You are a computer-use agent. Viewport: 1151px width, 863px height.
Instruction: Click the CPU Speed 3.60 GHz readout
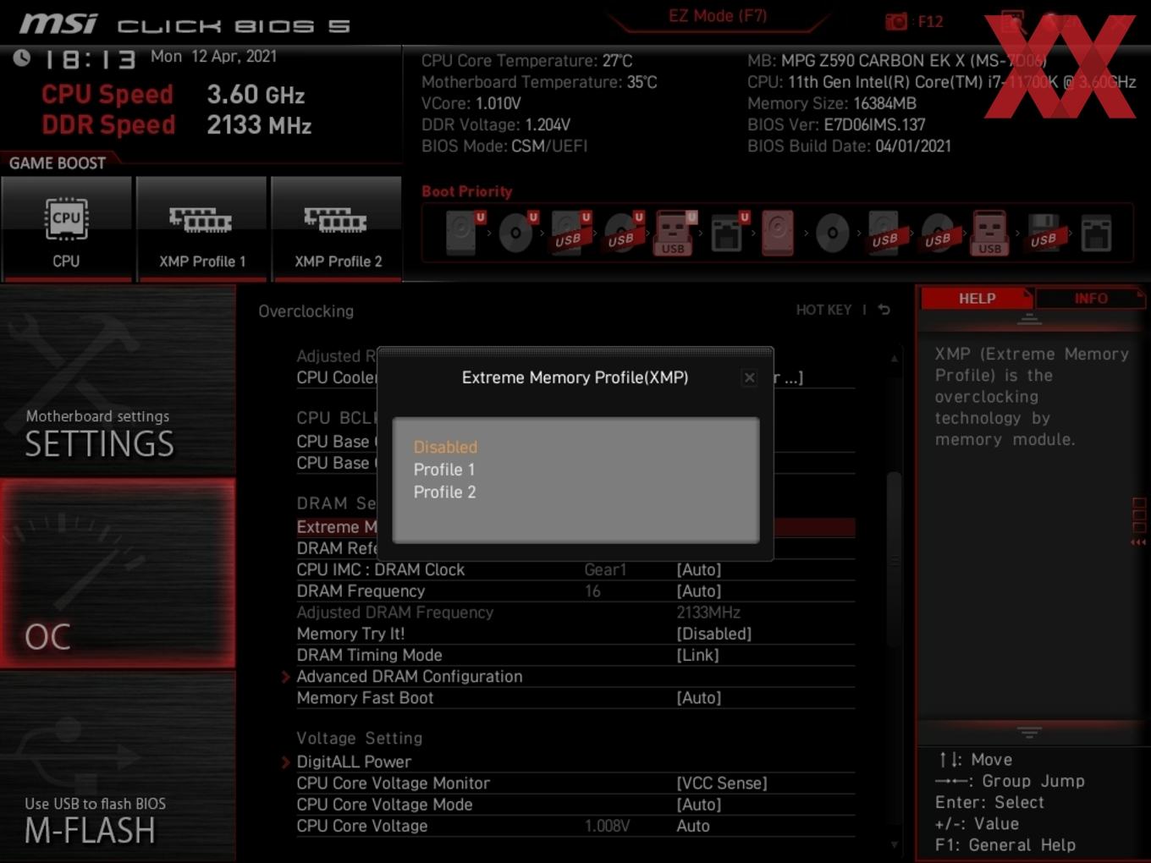(x=173, y=95)
